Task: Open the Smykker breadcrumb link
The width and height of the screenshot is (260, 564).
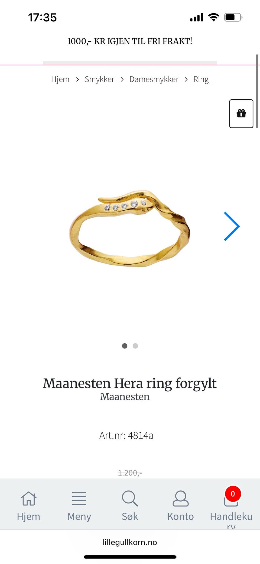Action: (x=99, y=79)
